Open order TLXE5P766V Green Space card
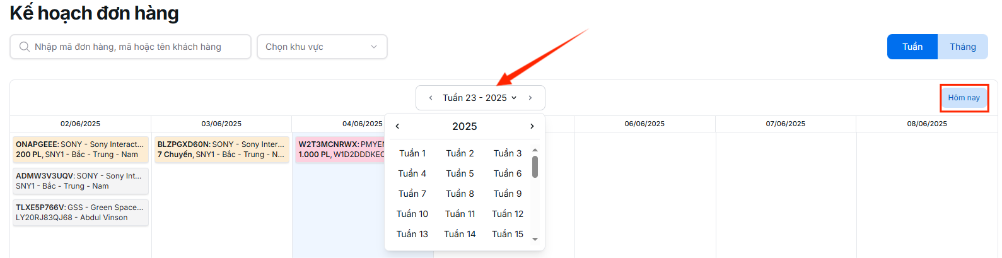 pos(81,213)
